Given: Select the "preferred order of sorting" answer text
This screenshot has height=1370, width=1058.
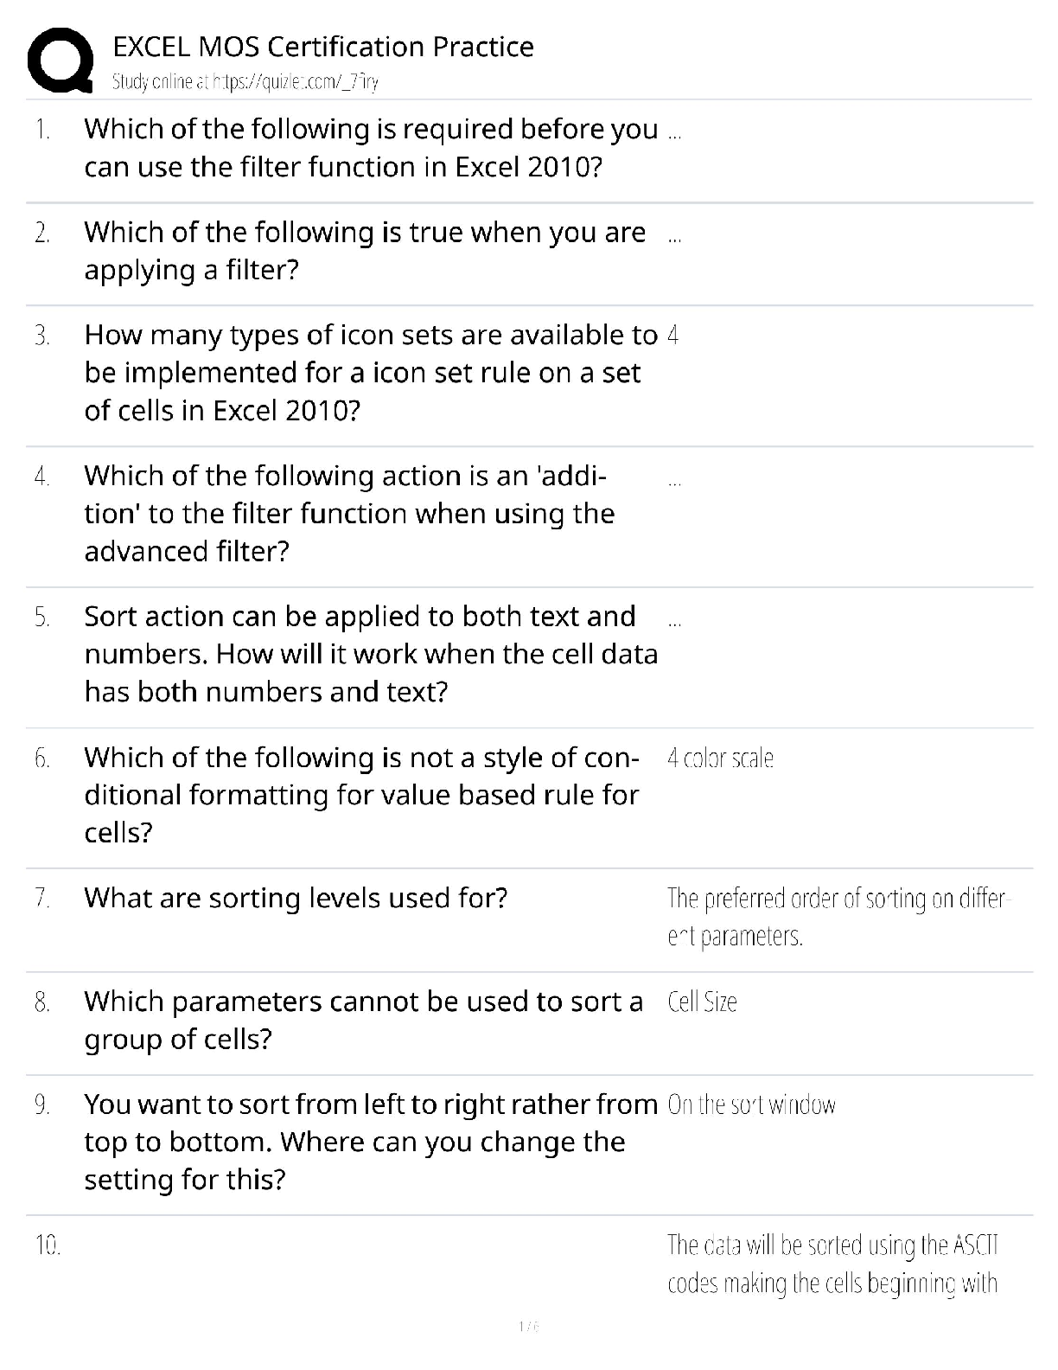Looking at the screenshot, I should click(x=838, y=917).
